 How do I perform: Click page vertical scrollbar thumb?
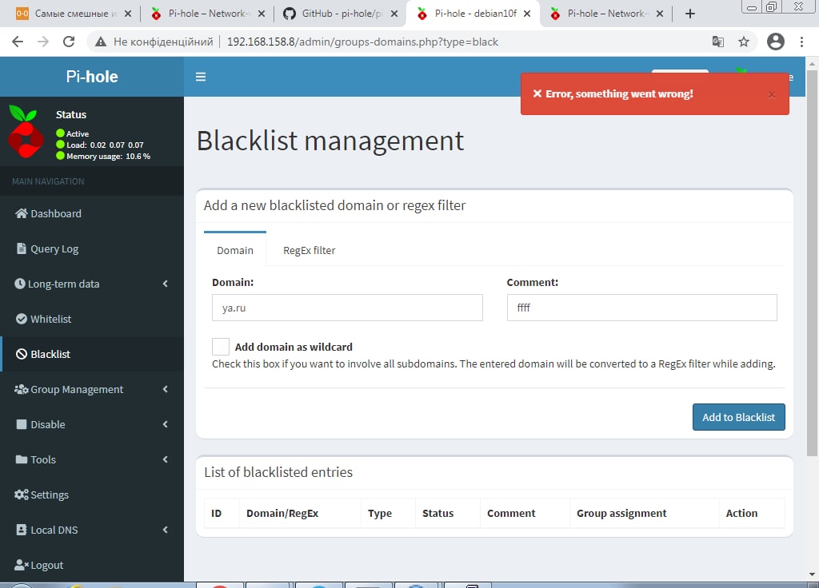(812, 261)
